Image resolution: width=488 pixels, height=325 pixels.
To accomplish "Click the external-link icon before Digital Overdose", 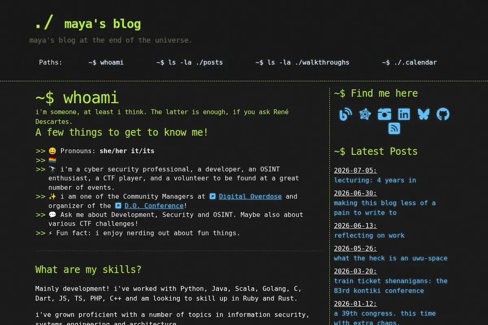I will point(213,196).
